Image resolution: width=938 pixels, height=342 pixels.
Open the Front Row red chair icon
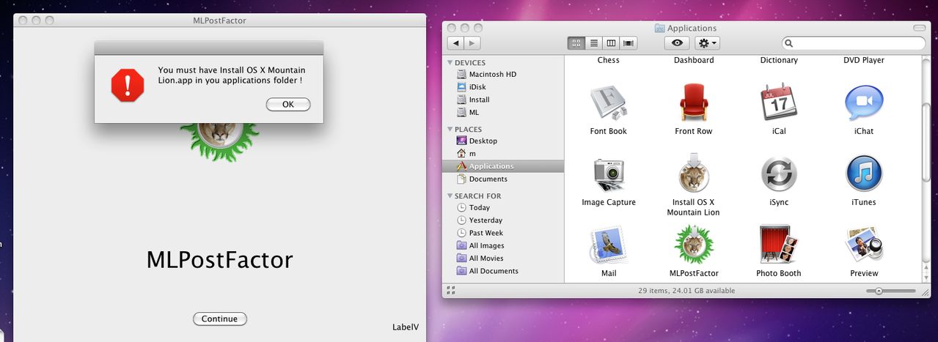pyautogui.click(x=694, y=103)
